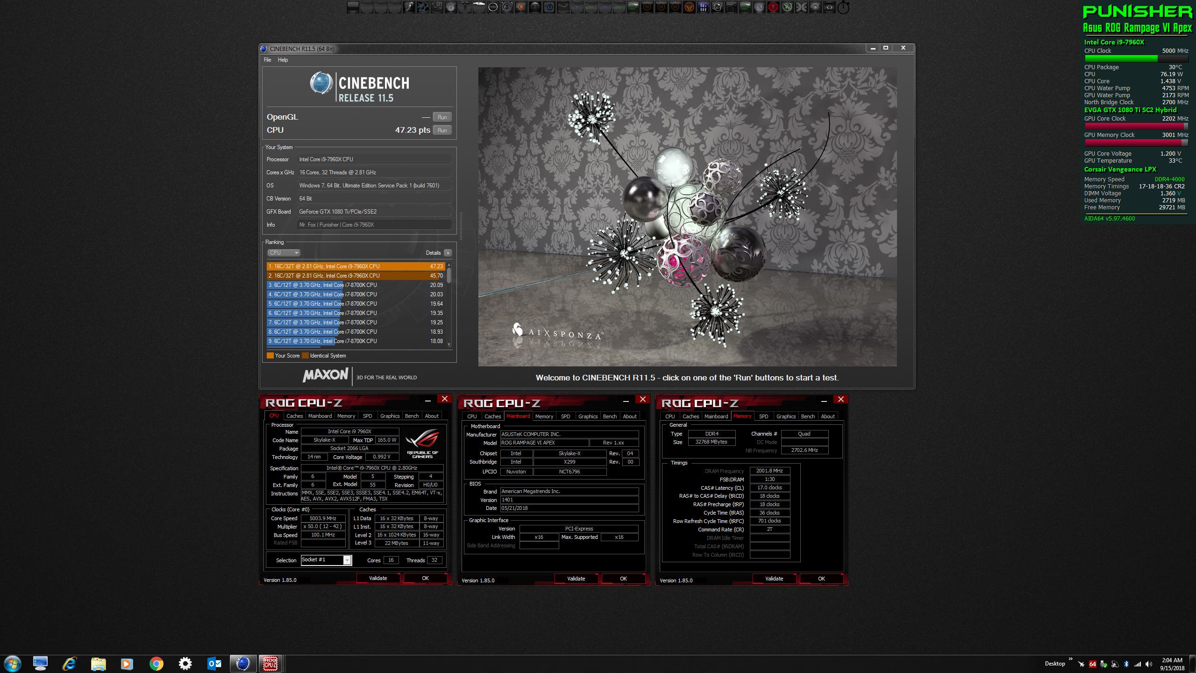This screenshot has width=1196, height=673.
Task: Click the red T icon in top dock
Action: 773,7
